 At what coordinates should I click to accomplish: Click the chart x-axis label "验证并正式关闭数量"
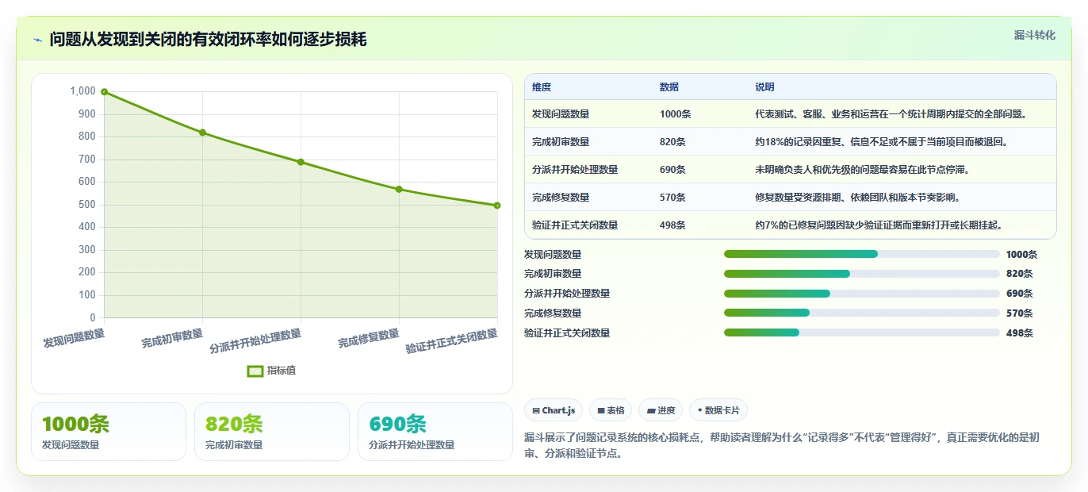click(451, 341)
